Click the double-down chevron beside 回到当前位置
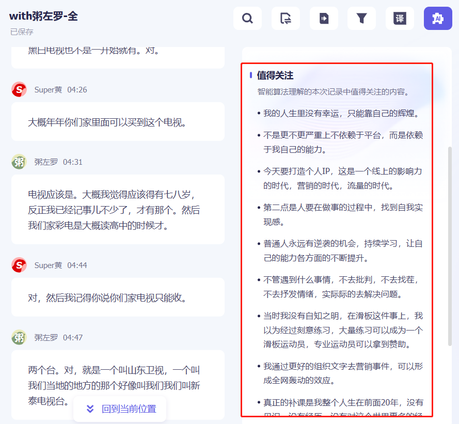Viewport: 459px width, 424px height. [x=90, y=409]
